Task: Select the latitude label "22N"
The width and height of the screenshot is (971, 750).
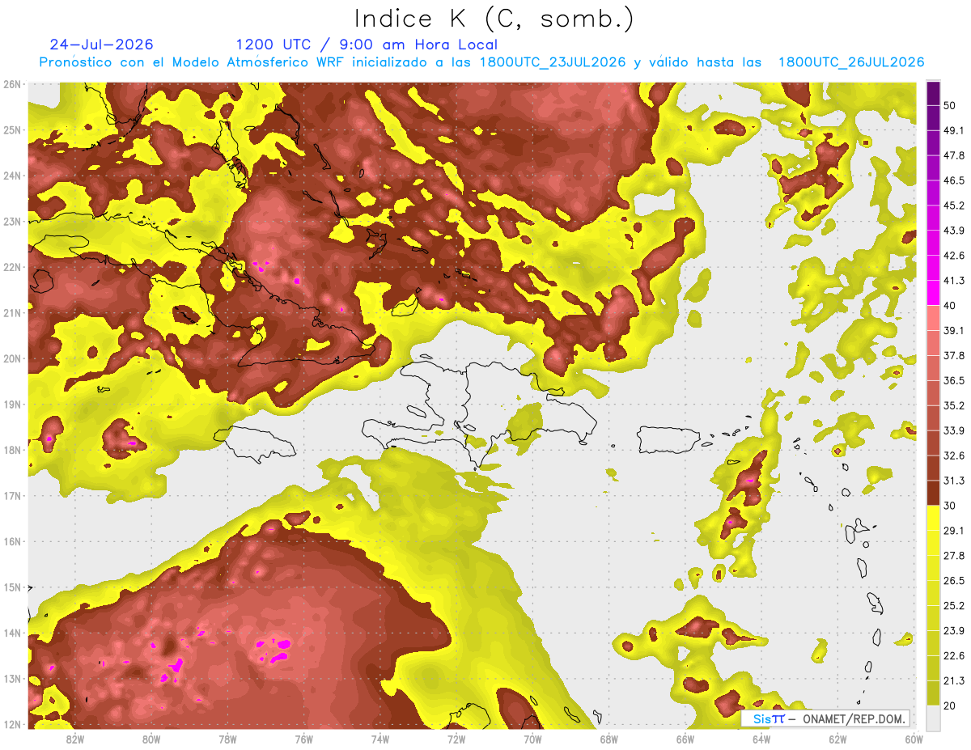Action: click(12, 267)
